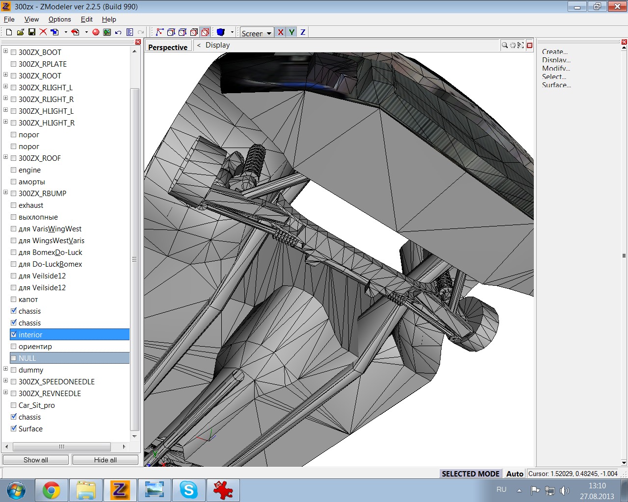Open the Create... commands group
Image resolution: width=628 pixels, height=502 pixels.
555,51
